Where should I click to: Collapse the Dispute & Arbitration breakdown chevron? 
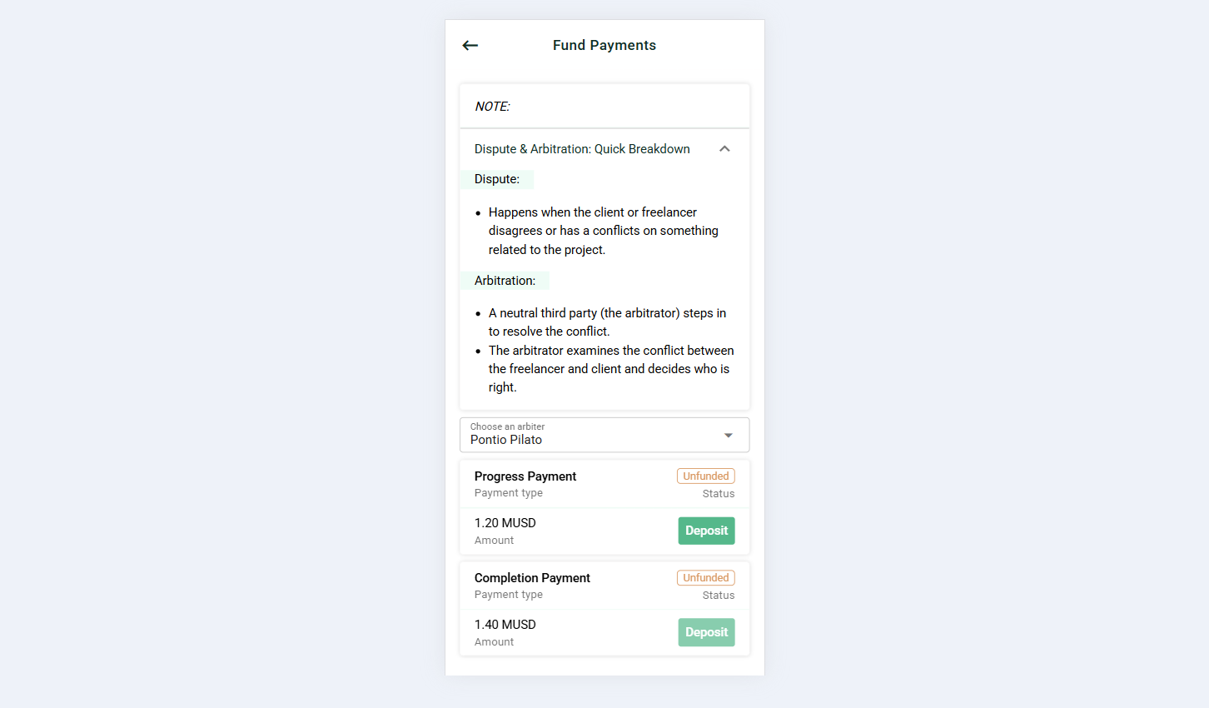pyautogui.click(x=724, y=149)
